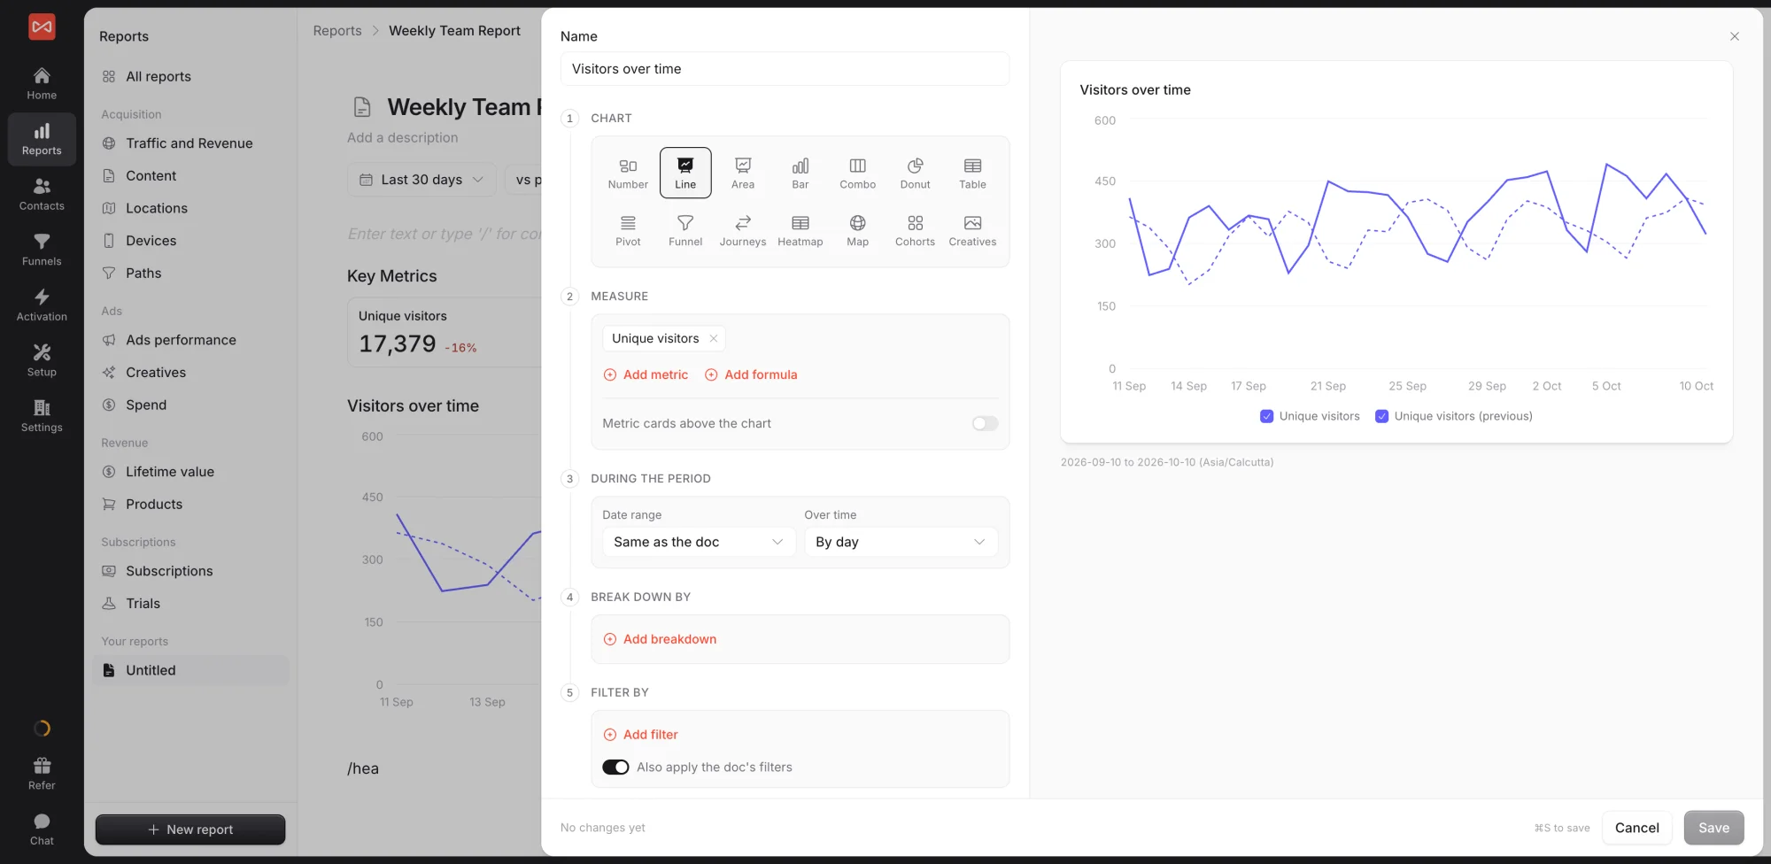
Task: Open Activation in the sidebar
Action: pyautogui.click(x=42, y=305)
